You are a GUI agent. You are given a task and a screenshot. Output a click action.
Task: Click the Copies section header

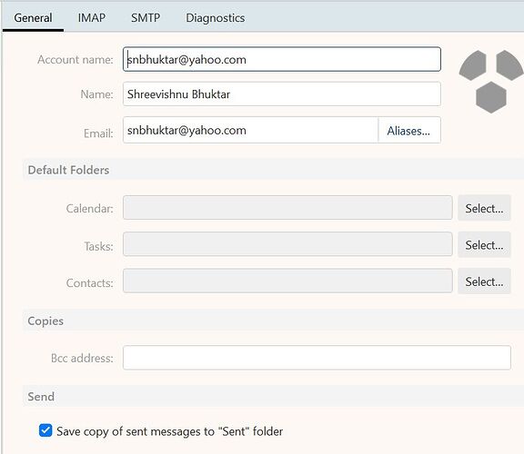point(45,321)
